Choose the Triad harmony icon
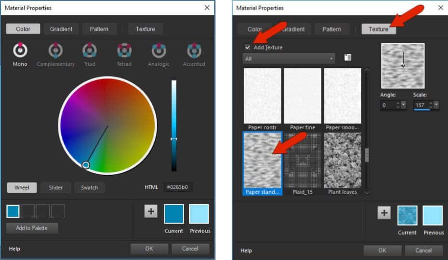 [x=90, y=50]
